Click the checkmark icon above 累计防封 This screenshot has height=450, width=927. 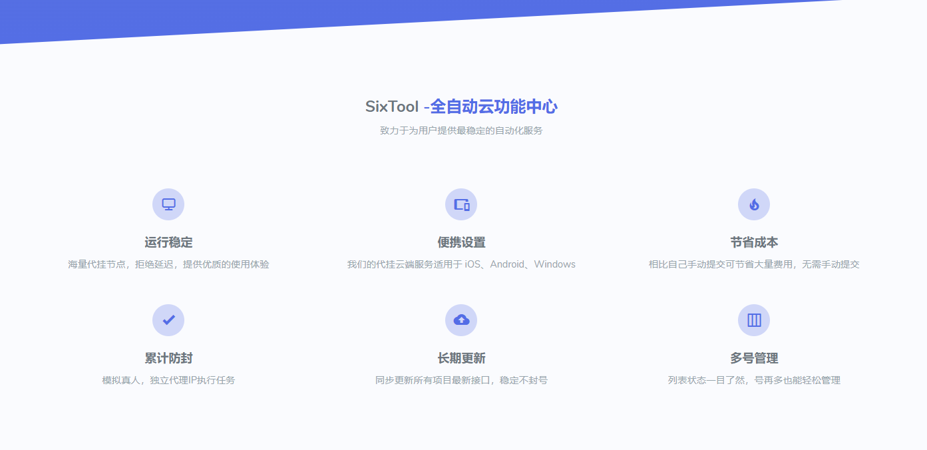pos(168,320)
